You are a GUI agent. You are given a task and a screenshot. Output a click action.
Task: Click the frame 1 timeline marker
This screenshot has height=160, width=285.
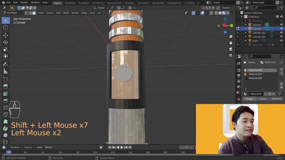[8, 152]
